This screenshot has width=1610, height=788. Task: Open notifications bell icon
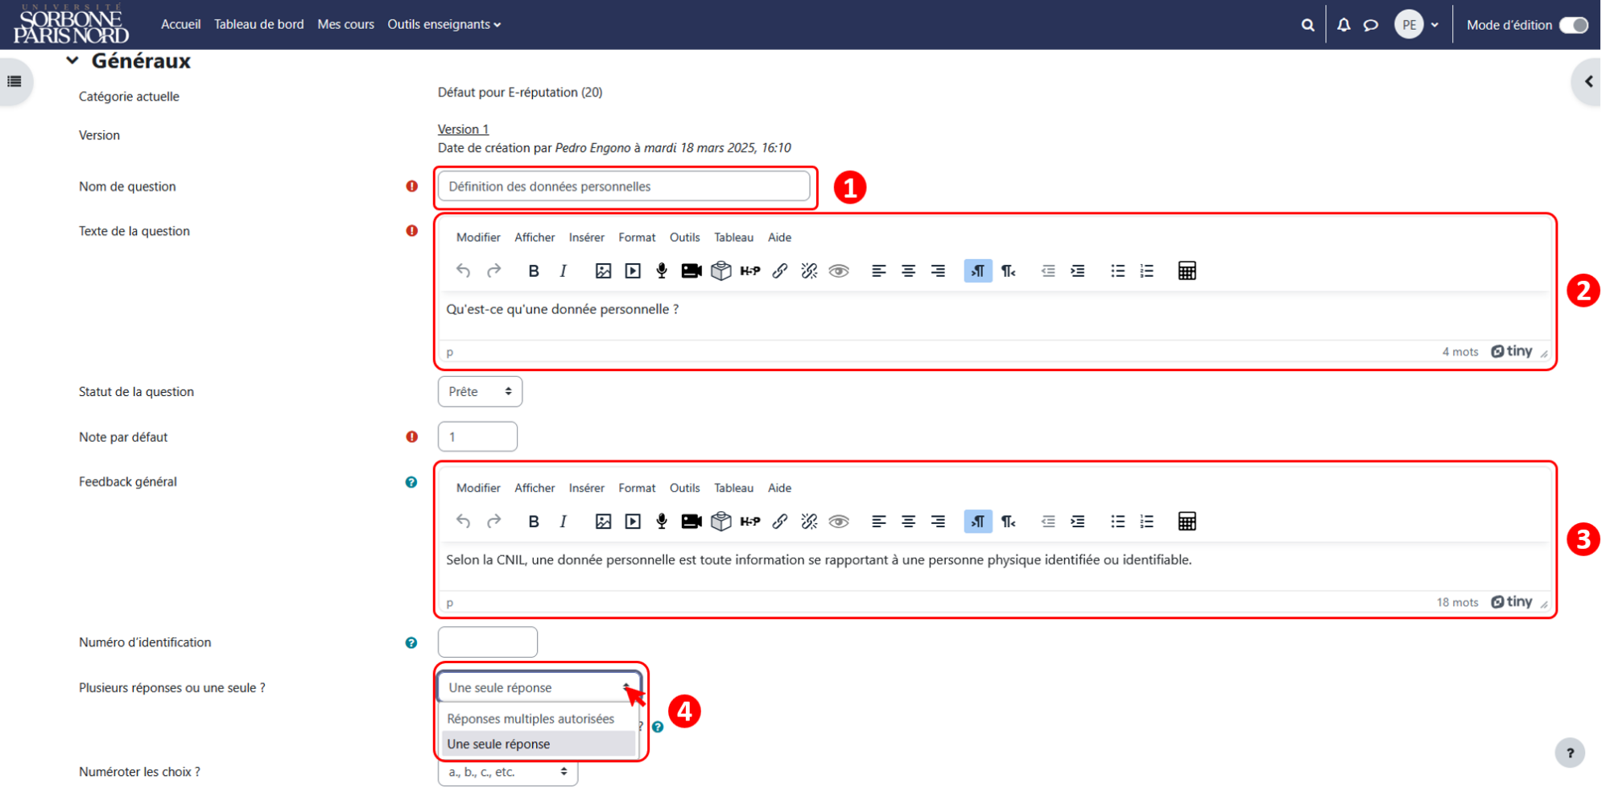[1344, 25]
